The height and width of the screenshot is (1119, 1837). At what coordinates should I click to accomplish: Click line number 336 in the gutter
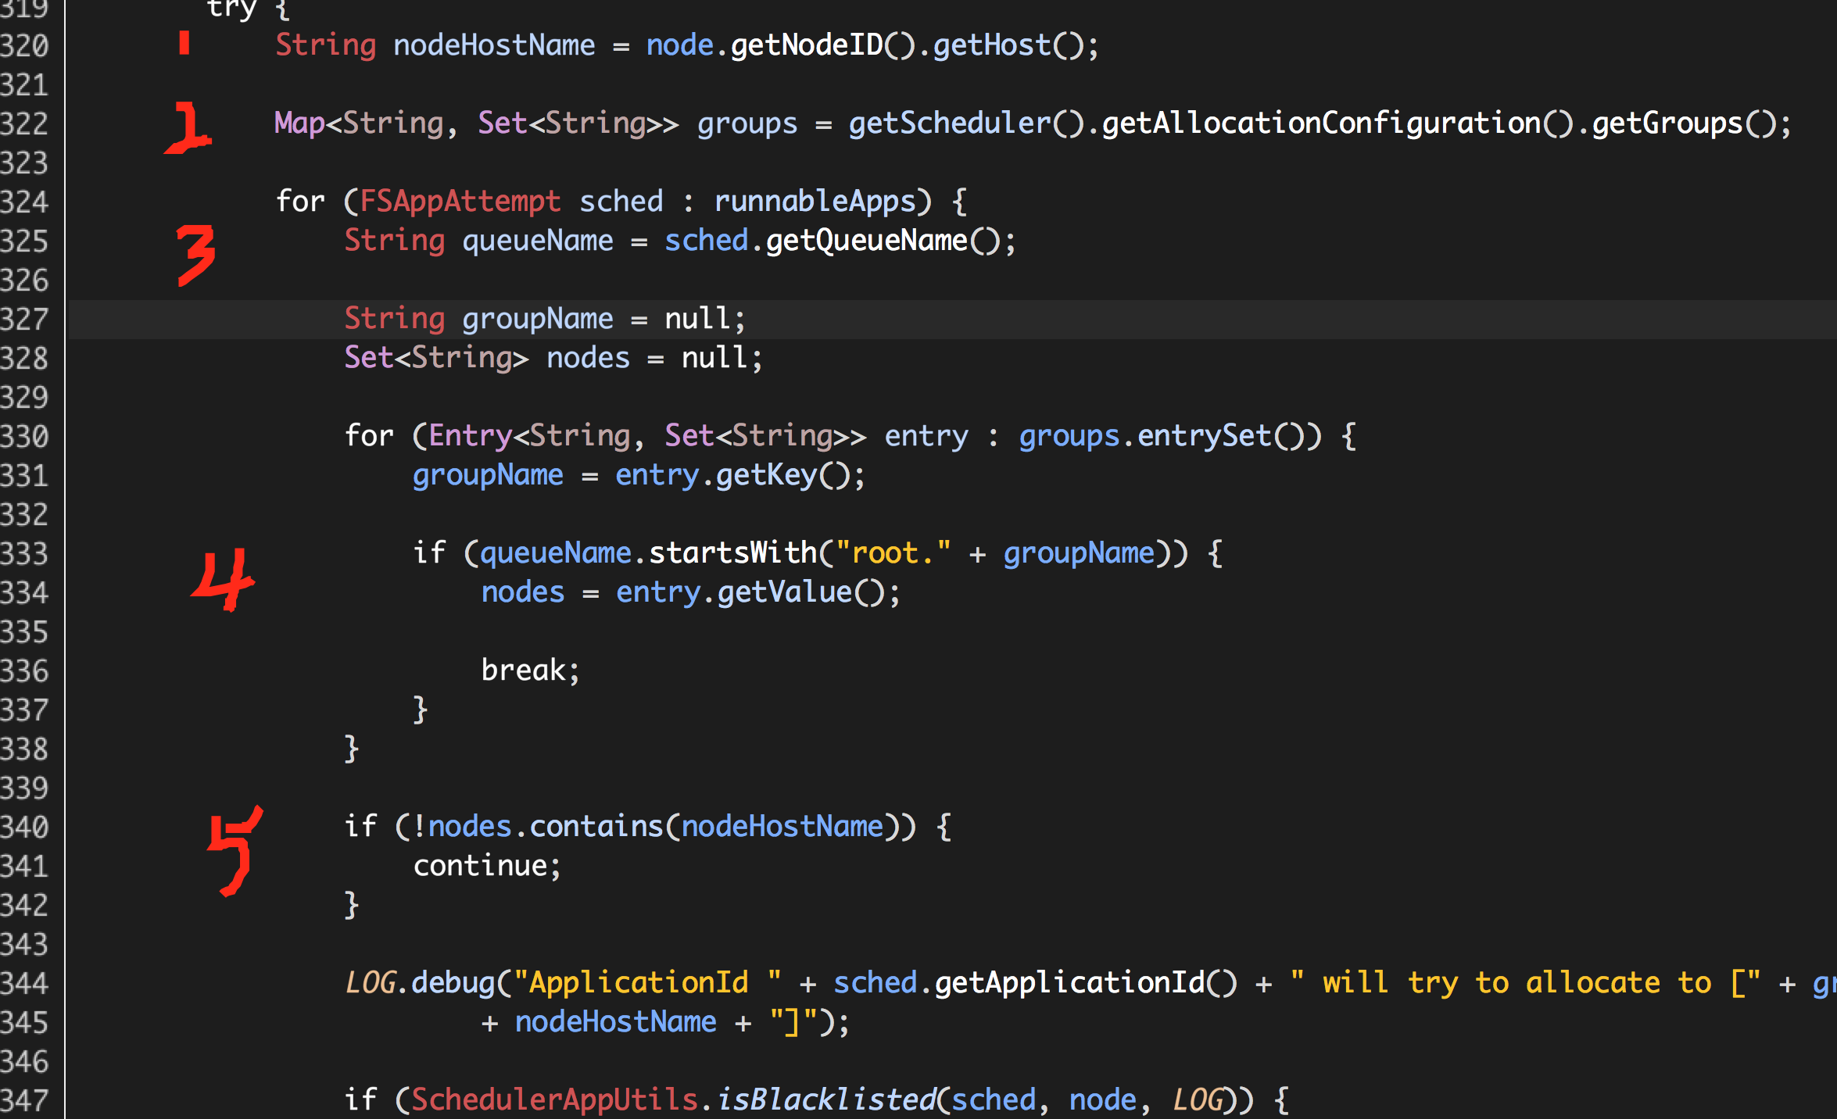pyautogui.click(x=24, y=671)
